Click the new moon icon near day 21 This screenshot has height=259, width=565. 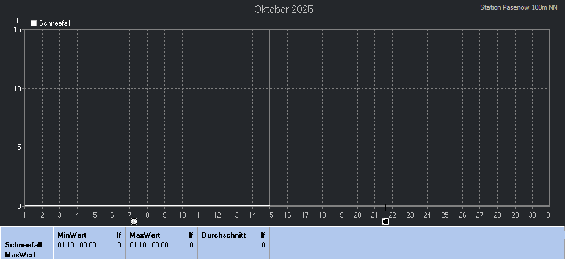tap(385, 221)
